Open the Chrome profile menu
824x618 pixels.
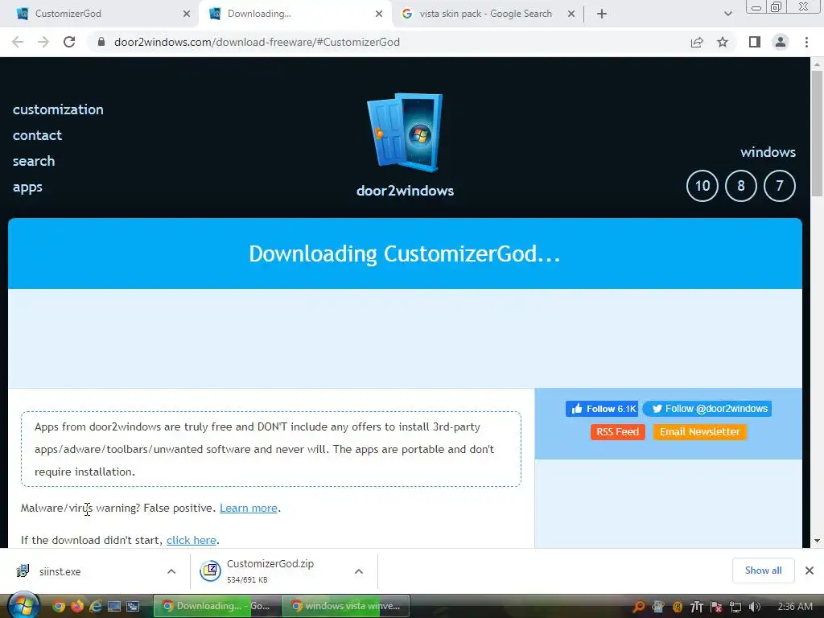781,42
